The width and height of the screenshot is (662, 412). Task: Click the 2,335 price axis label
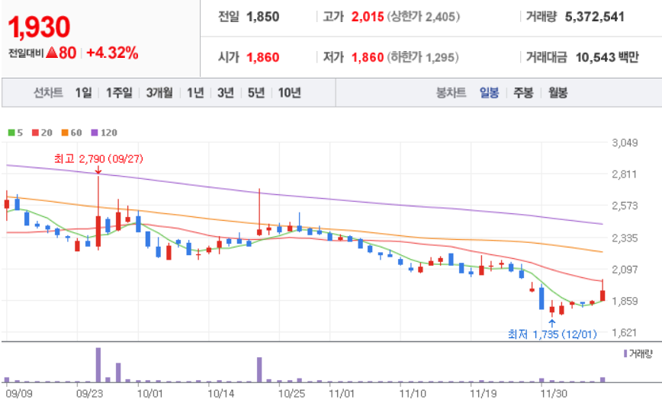tap(625, 238)
